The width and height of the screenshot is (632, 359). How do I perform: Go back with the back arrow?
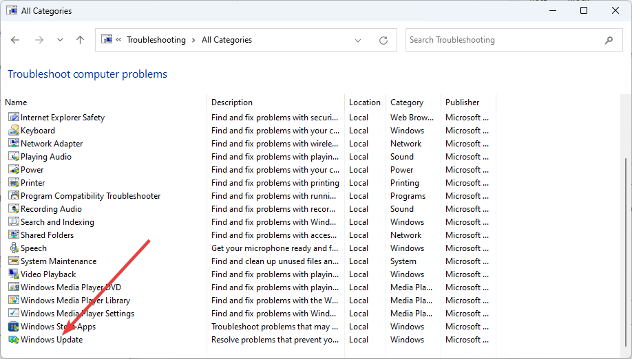tap(15, 40)
